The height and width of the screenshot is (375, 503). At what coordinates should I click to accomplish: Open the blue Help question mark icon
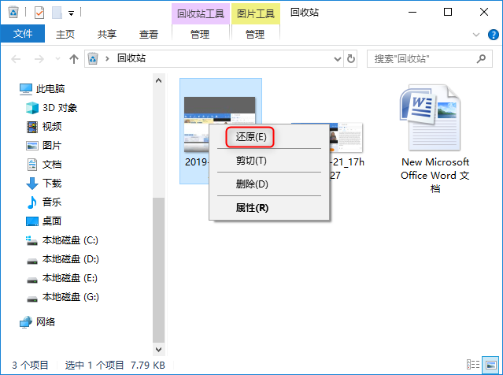tap(491, 35)
